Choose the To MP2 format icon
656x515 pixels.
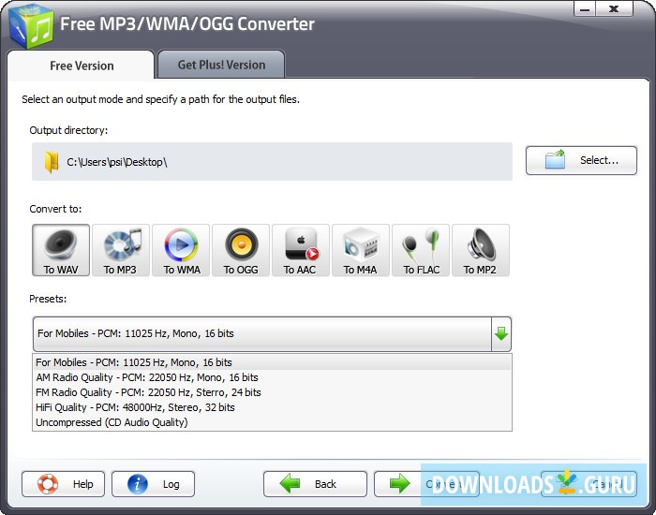[481, 250]
